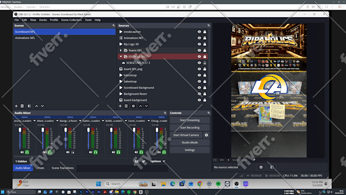Open the Scene Collection menu

pos(71,20)
